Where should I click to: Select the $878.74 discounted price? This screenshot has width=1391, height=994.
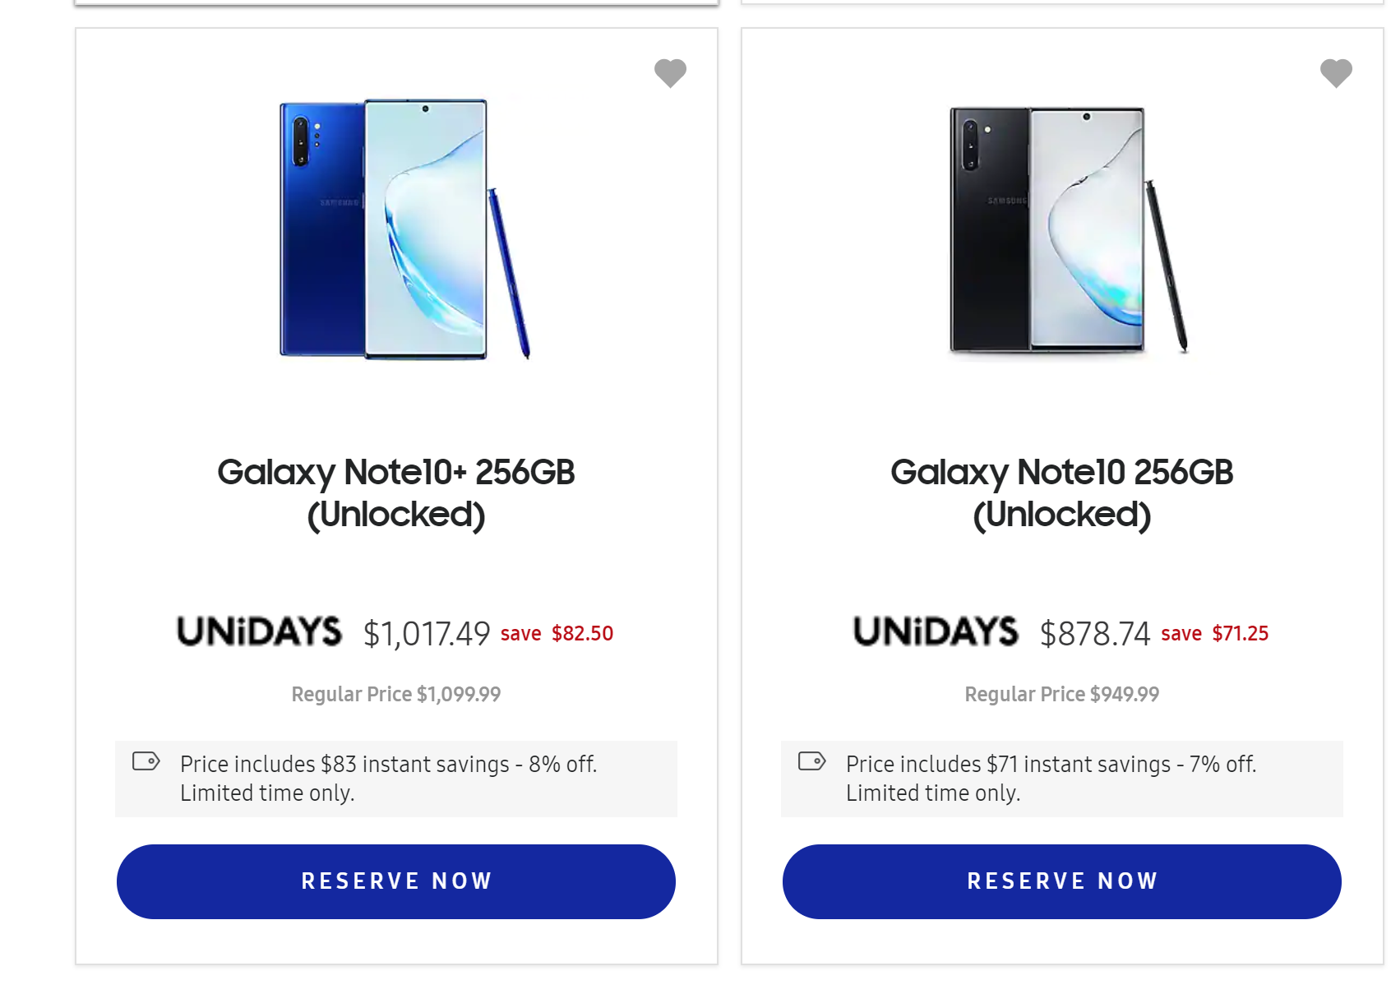pos(1094,634)
